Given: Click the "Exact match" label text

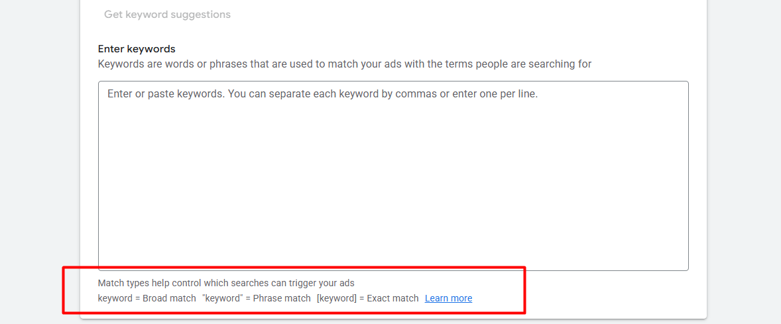Looking at the screenshot, I should pos(392,298).
